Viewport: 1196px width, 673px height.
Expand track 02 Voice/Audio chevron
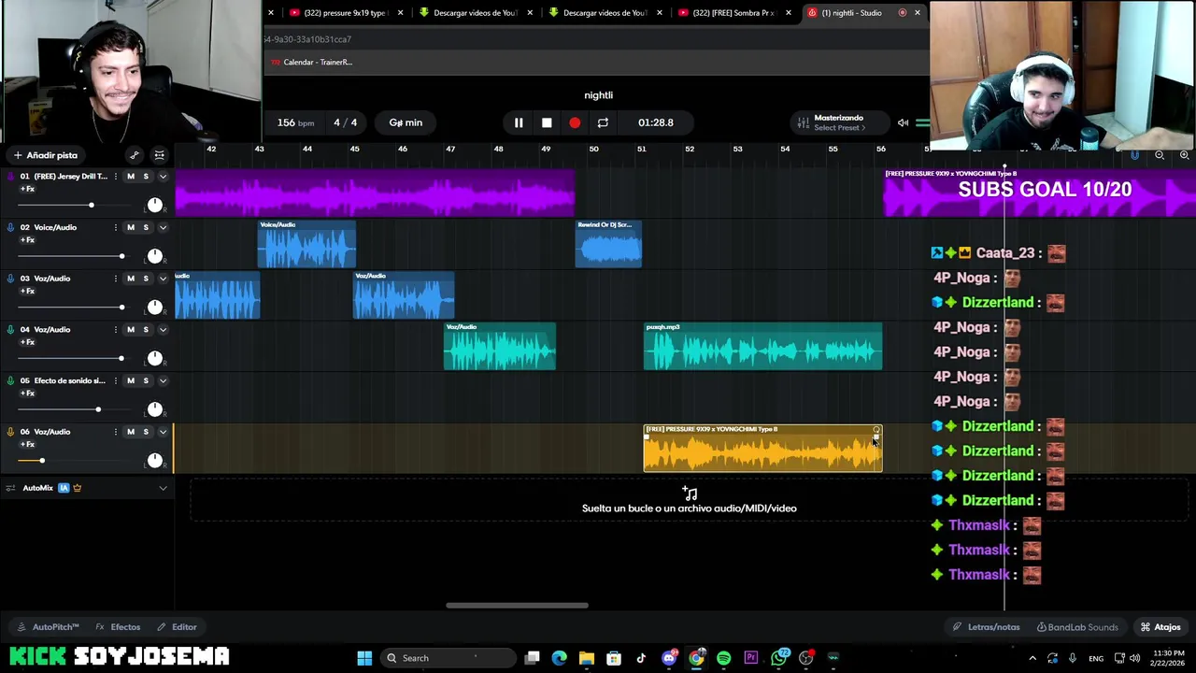point(163,227)
